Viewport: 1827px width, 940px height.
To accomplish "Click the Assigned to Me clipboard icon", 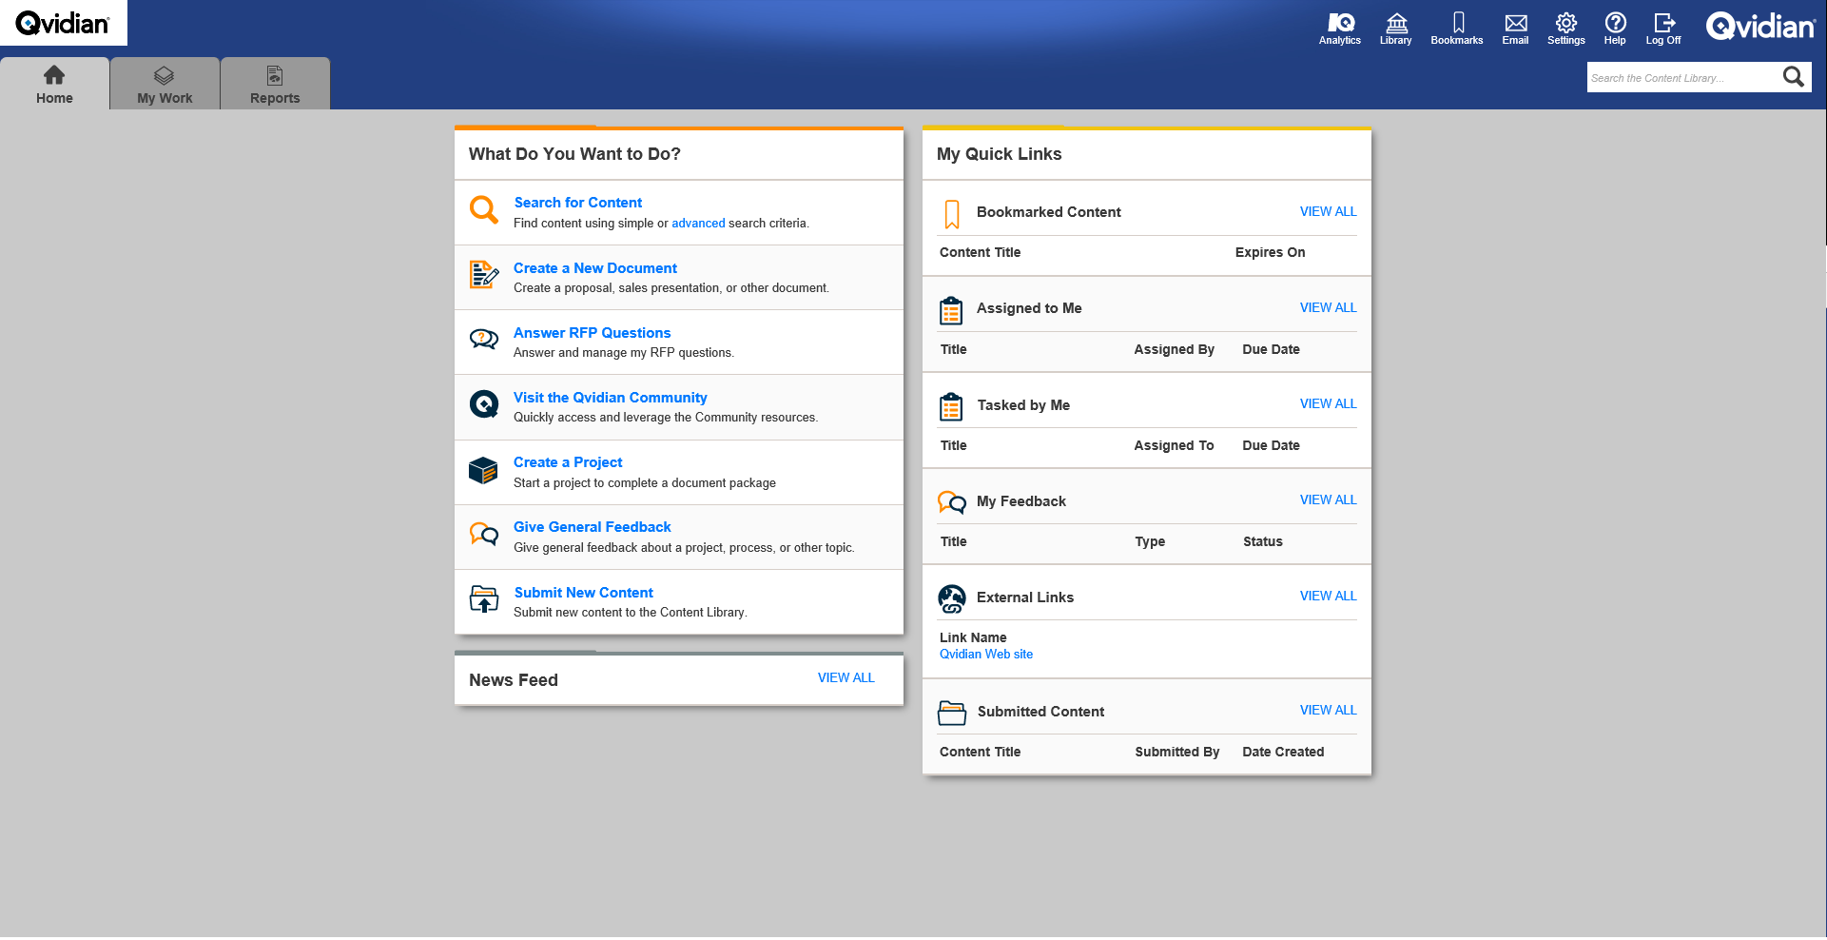I will pos(951,310).
